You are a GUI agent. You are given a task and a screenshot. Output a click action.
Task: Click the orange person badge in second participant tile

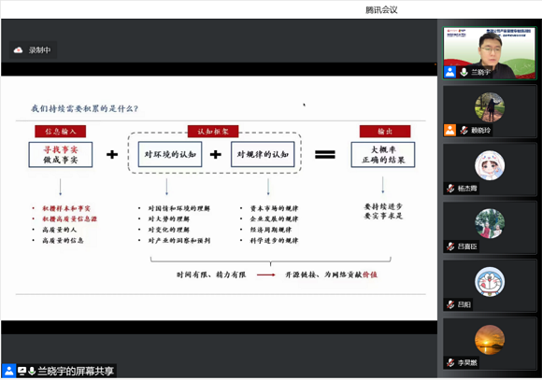[x=450, y=130]
